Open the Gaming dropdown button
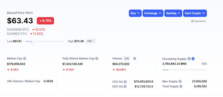Viewport: 223px width, 97px height. [173, 13]
